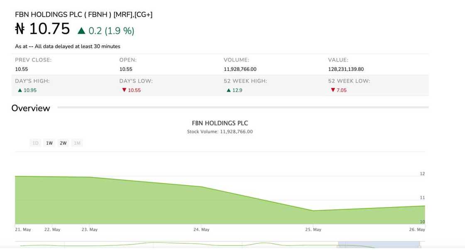The image size is (465, 250).
Task: Click the green triangle beside 52 Week High 12.9
Action: pyautogui.click(x=228, y=90)
